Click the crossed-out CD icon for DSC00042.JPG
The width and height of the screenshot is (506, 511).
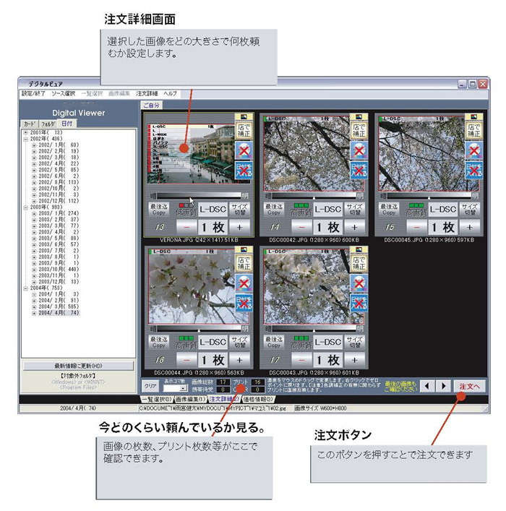359,150
